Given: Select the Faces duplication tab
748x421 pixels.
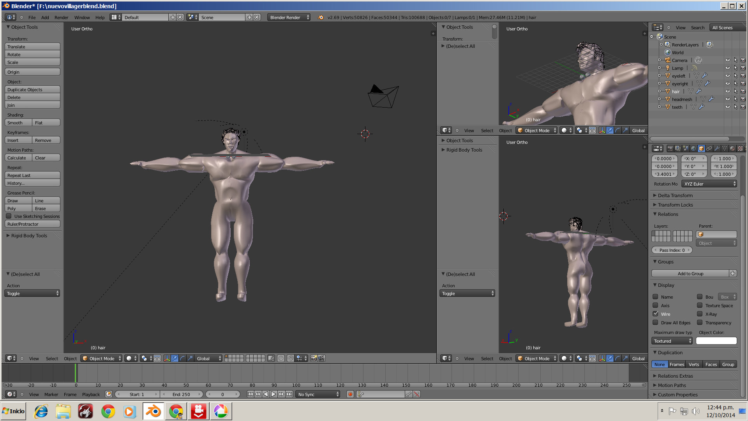Looking at the screenshot, I should [x=711, y=364].
